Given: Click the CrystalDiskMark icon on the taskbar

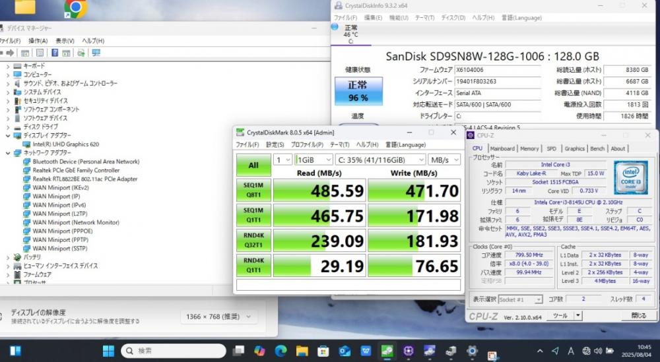Looking at the screenshot, I should coord(387,351).
